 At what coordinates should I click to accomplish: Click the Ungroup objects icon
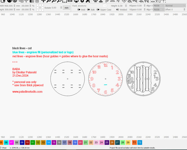[x=101, y=1]
